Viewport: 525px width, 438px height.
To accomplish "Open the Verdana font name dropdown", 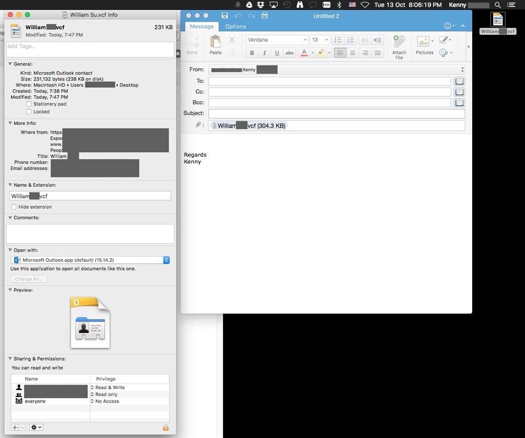I will pos(305,40).
